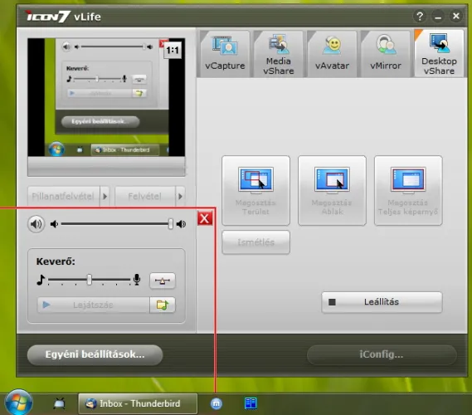Adjust the Keverő mixer slider handle
472x415 pixels.
(x=89, y=280)
